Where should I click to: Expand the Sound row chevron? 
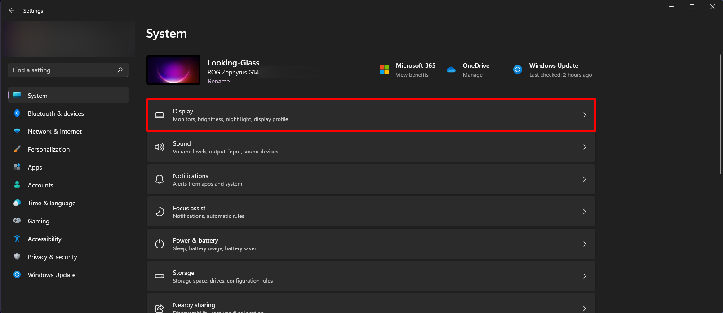tap(585, 147)
